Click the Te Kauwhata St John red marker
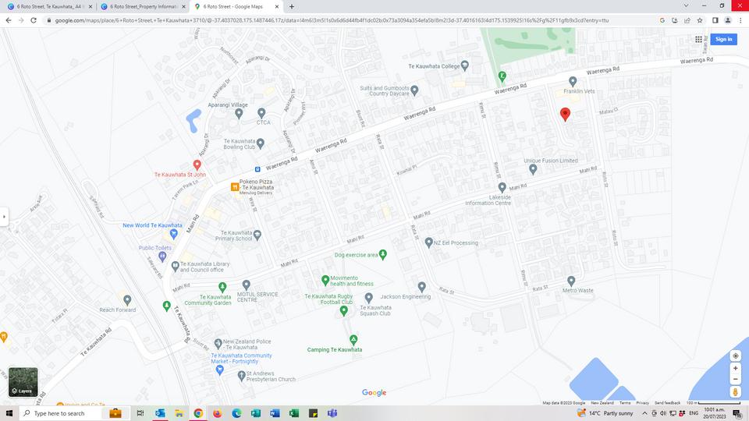 [x=197, y=165]
